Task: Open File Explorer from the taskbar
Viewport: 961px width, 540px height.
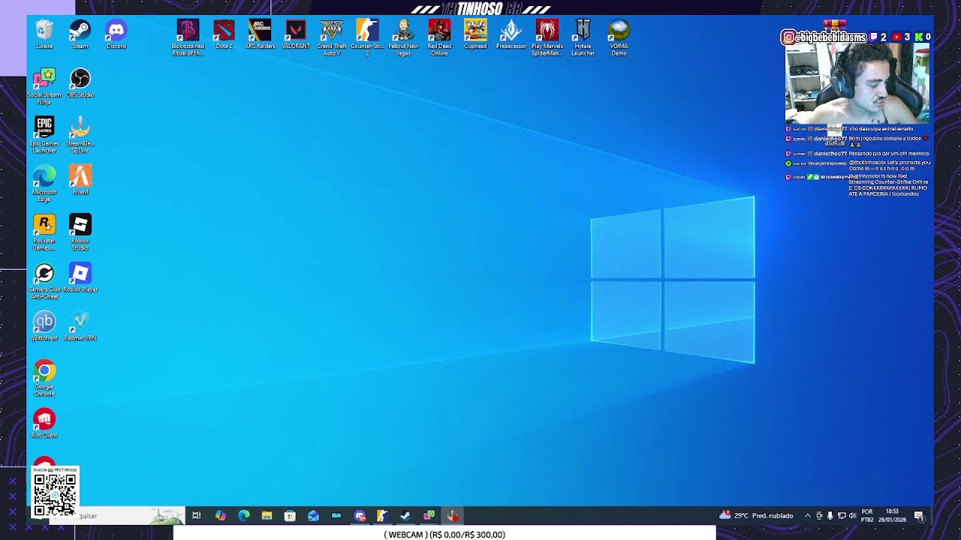Action: pyautogui.click(x=267, y=515)
